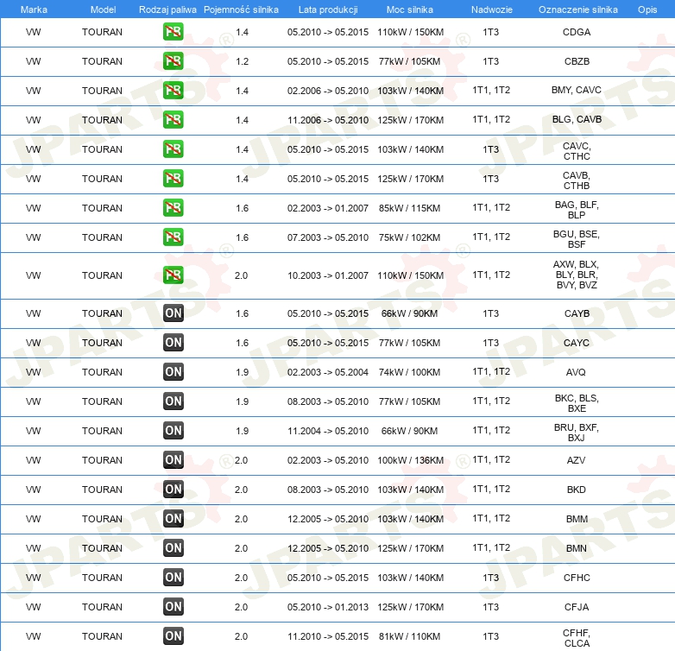
Task: Click petrol icon in CAVB, CTHB row
Action: pyautogui.click(x=173, y=178)
